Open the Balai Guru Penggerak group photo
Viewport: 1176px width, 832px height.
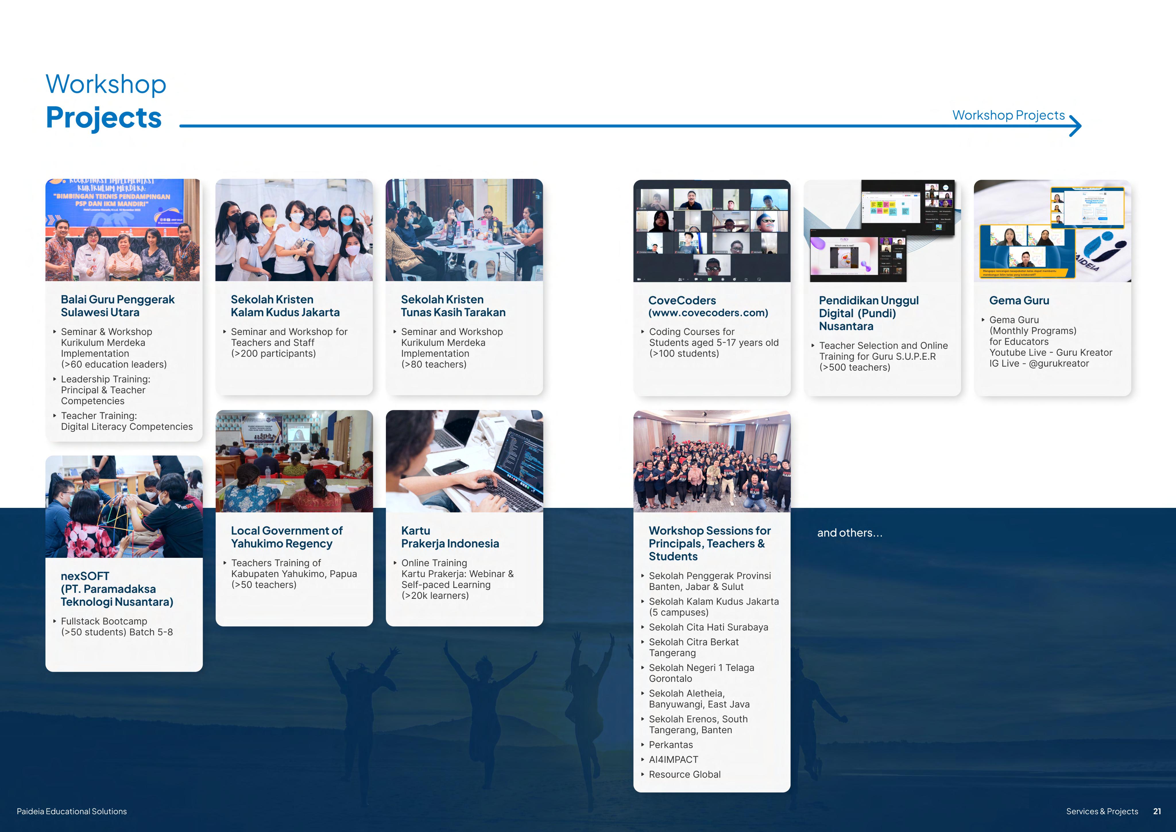click(123, 229)
